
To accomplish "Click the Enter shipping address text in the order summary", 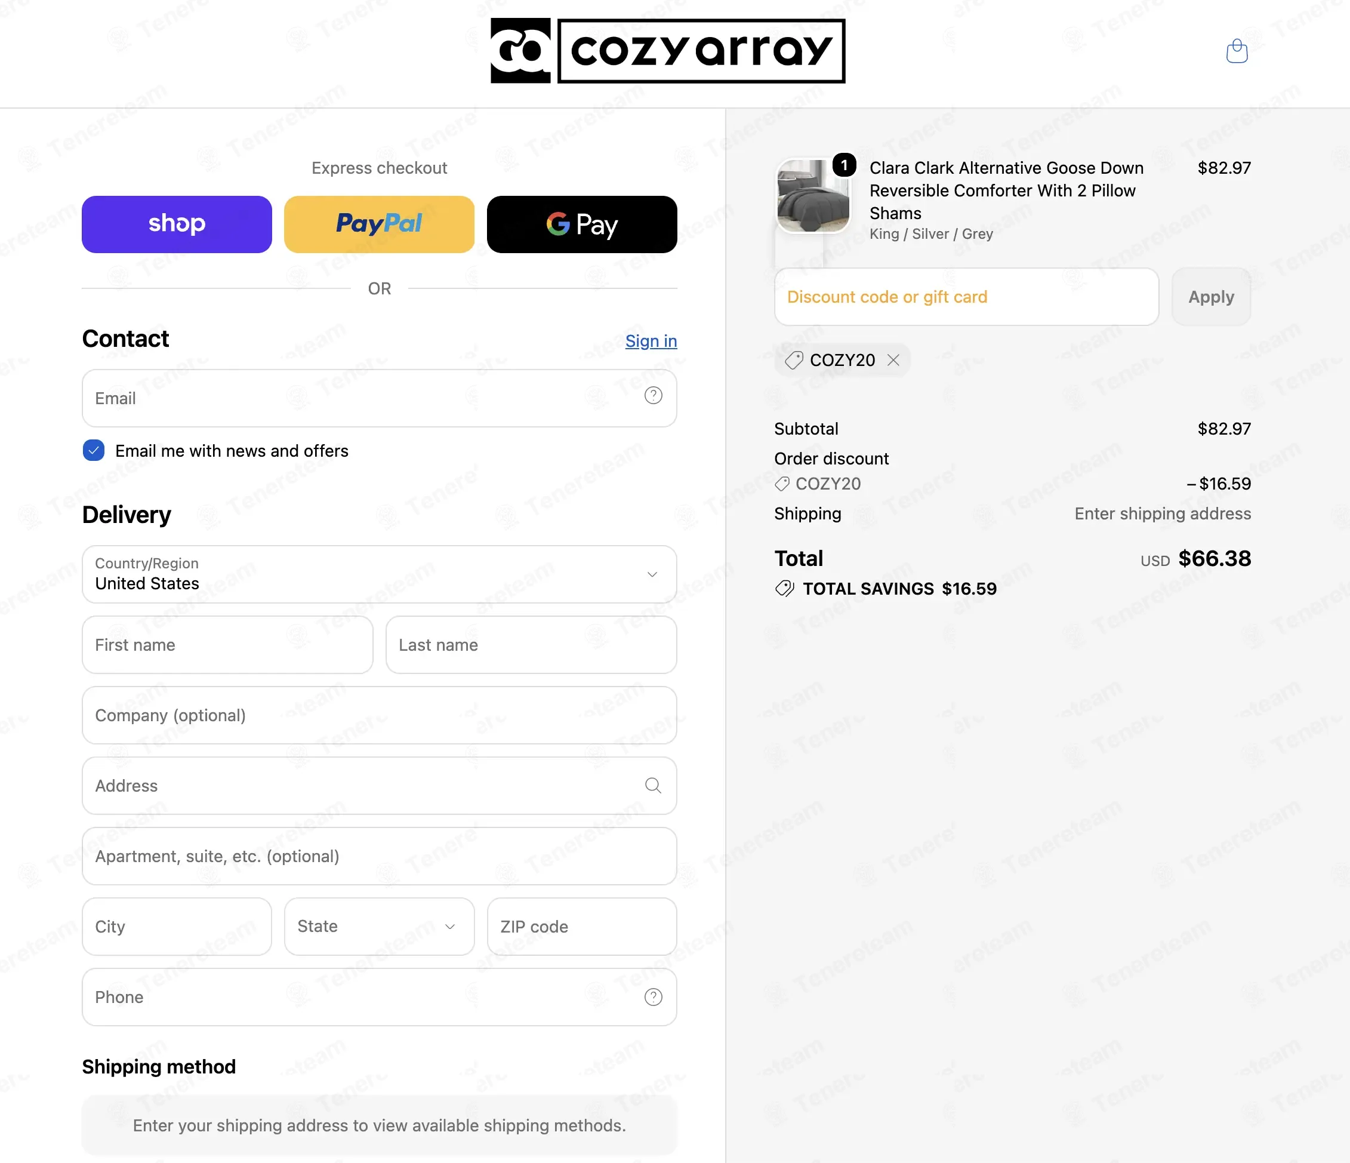I will coord(1163,513).
